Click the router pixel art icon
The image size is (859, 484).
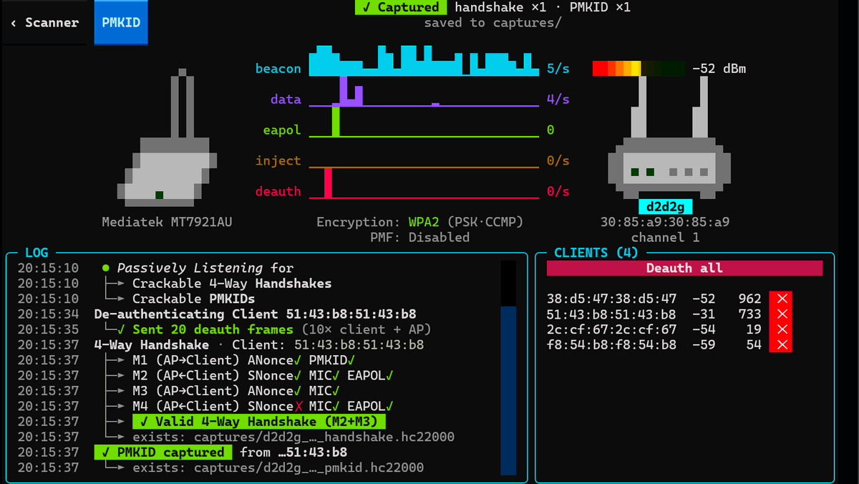coord(668,137)
